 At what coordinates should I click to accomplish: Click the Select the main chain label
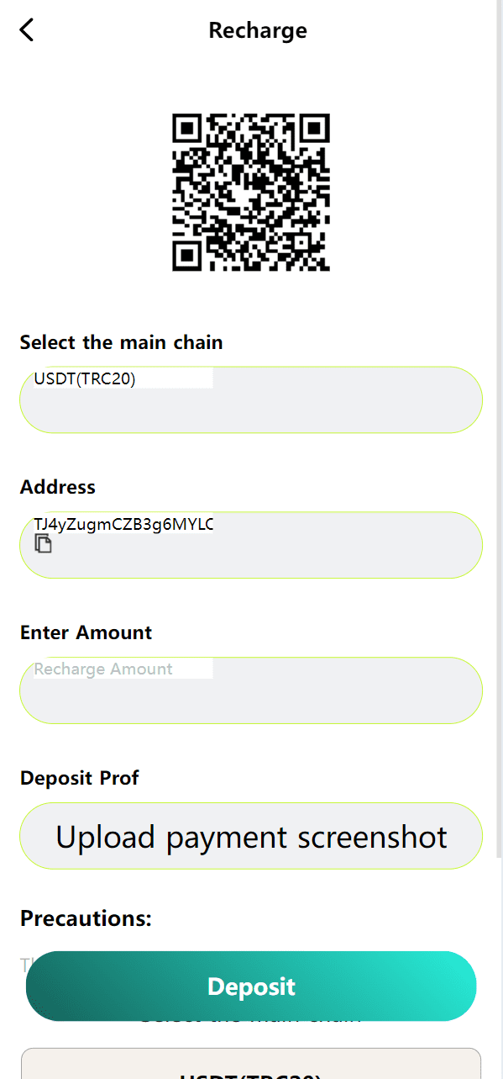coord(122,342)
